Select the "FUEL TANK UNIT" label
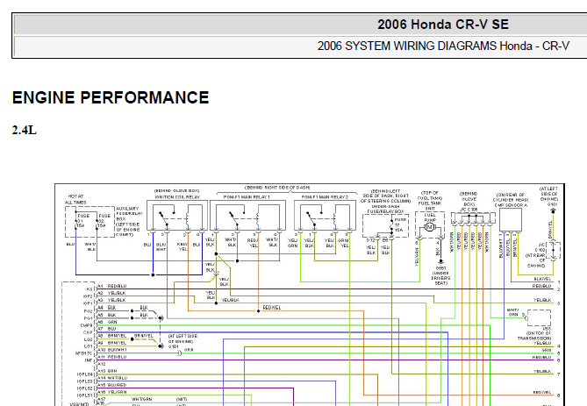This screenshot has width=587, height=406. pyautogui.click(x=430, y=206)
